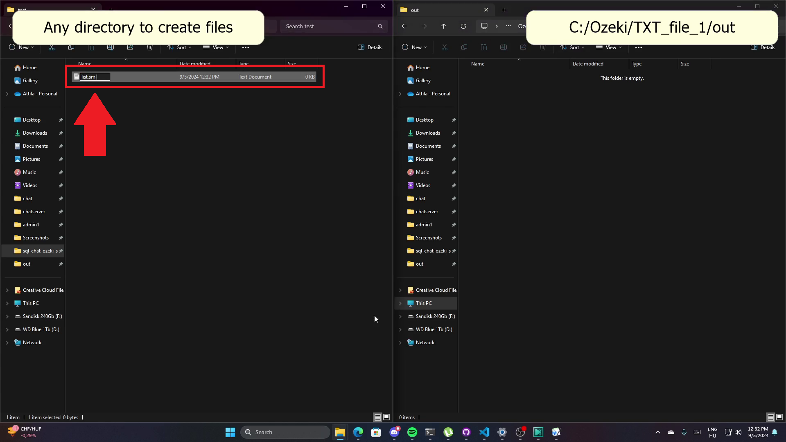Click the Delete trash icon in the left window
The height and width of the screenshot is (442, 786).
click(x=150, y=47)
